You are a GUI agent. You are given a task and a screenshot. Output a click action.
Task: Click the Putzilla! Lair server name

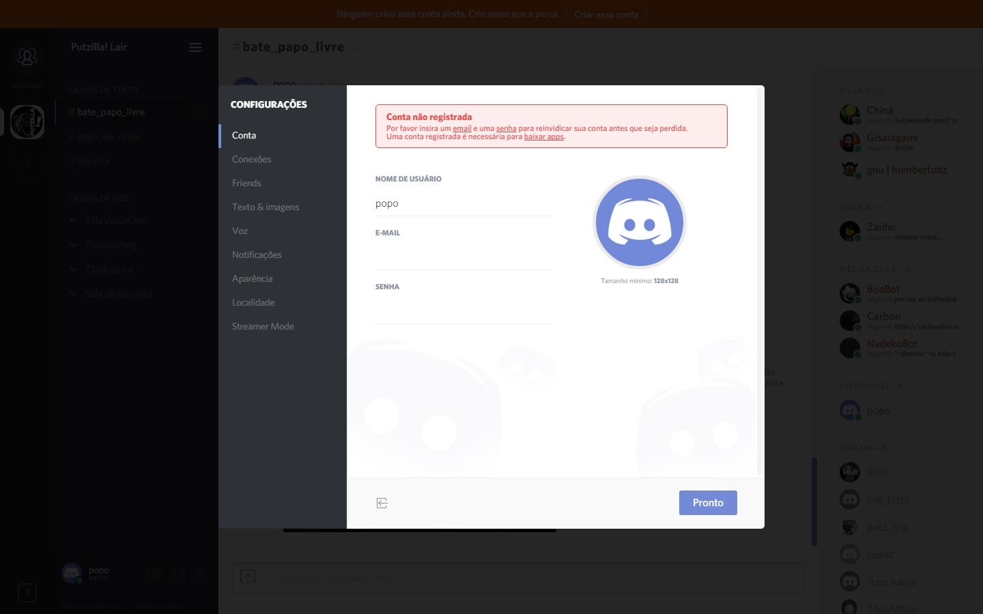click(99, 47)
